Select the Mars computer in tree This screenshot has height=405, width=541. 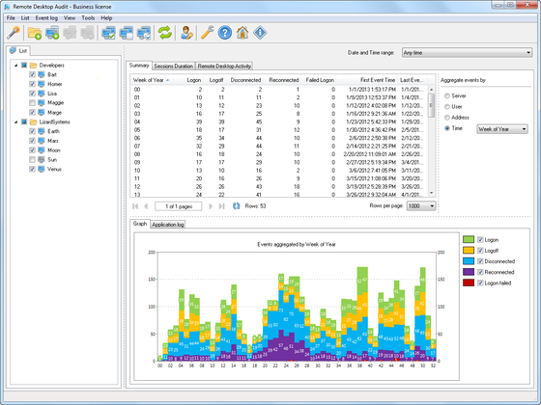pos(53,141)
